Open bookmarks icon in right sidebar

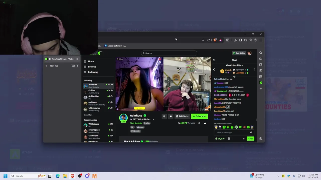click(x=261, y=71)
